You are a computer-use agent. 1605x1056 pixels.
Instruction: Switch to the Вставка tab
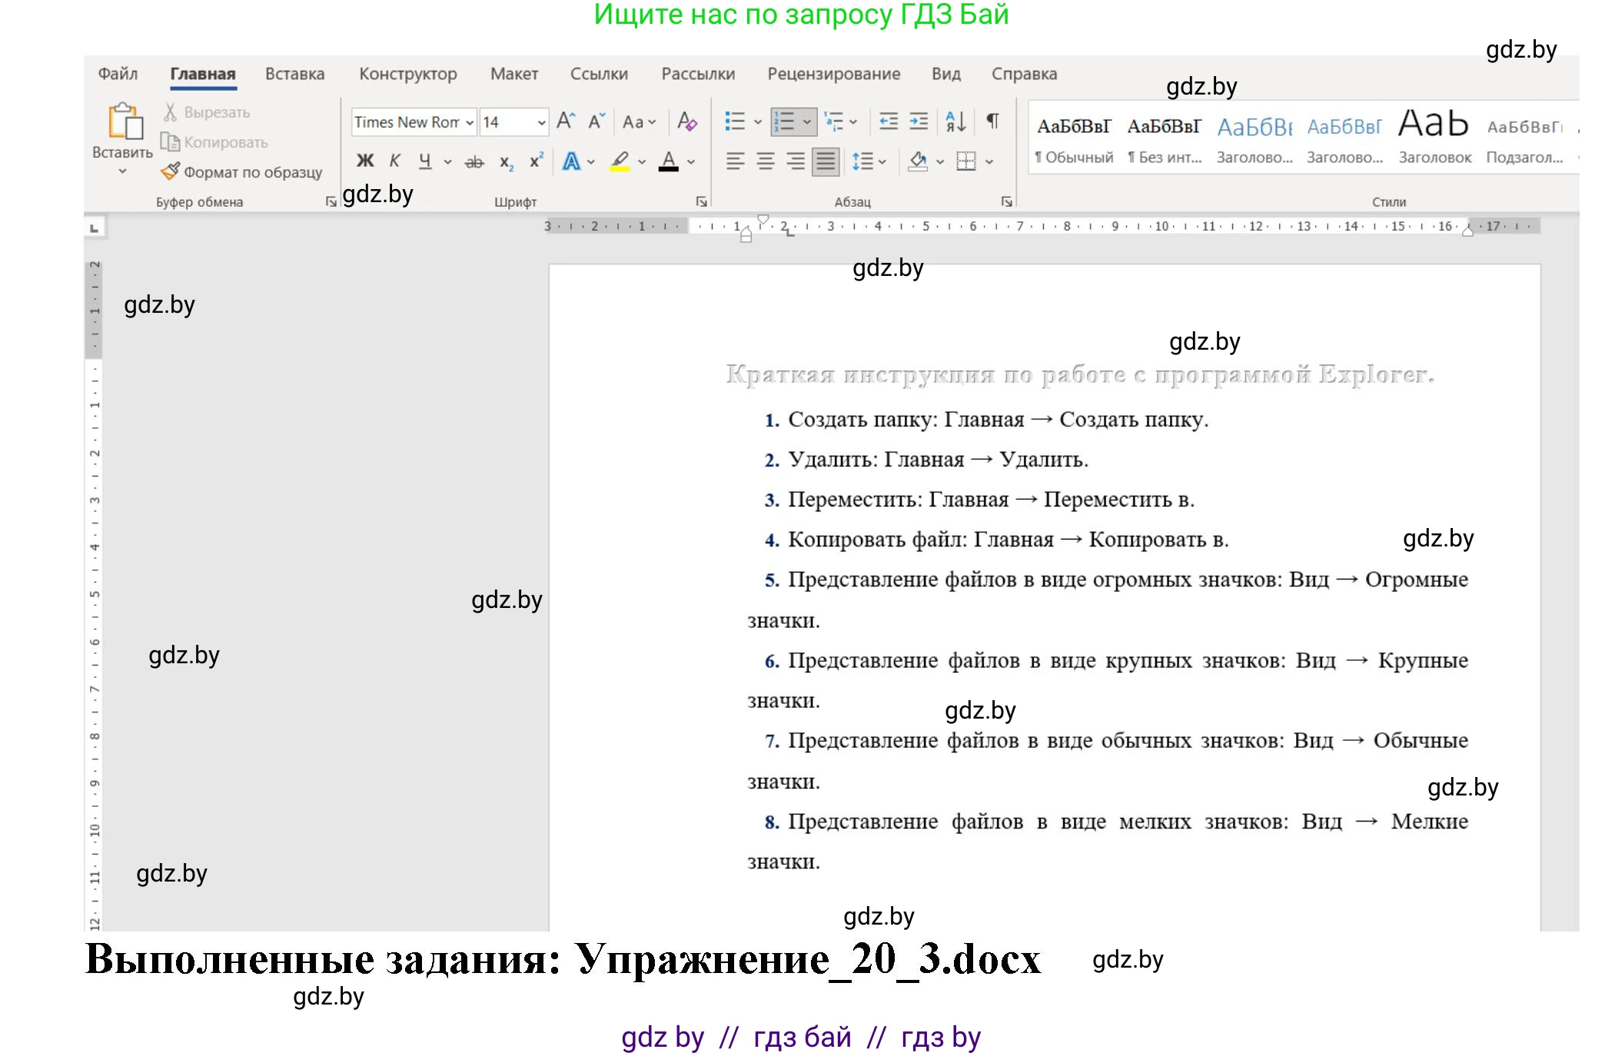(x=295, y=74)
